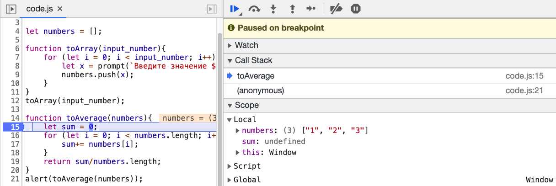Viewport: 556px width, 186px height.
Task: Click the 'numbers.push(x);' code line
Action: pos(97,75)
